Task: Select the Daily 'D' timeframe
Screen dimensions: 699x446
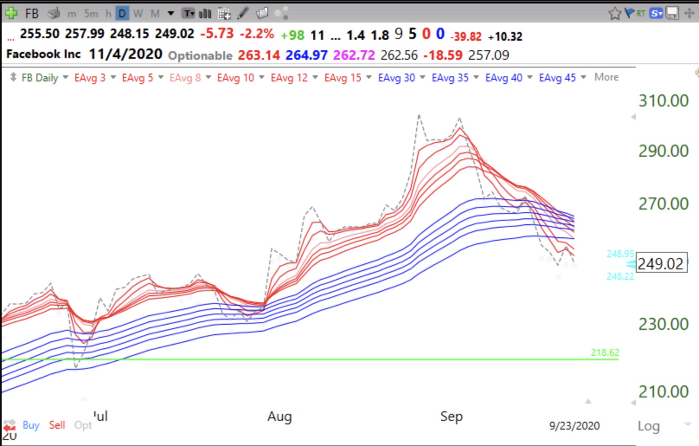Action: 122,14
